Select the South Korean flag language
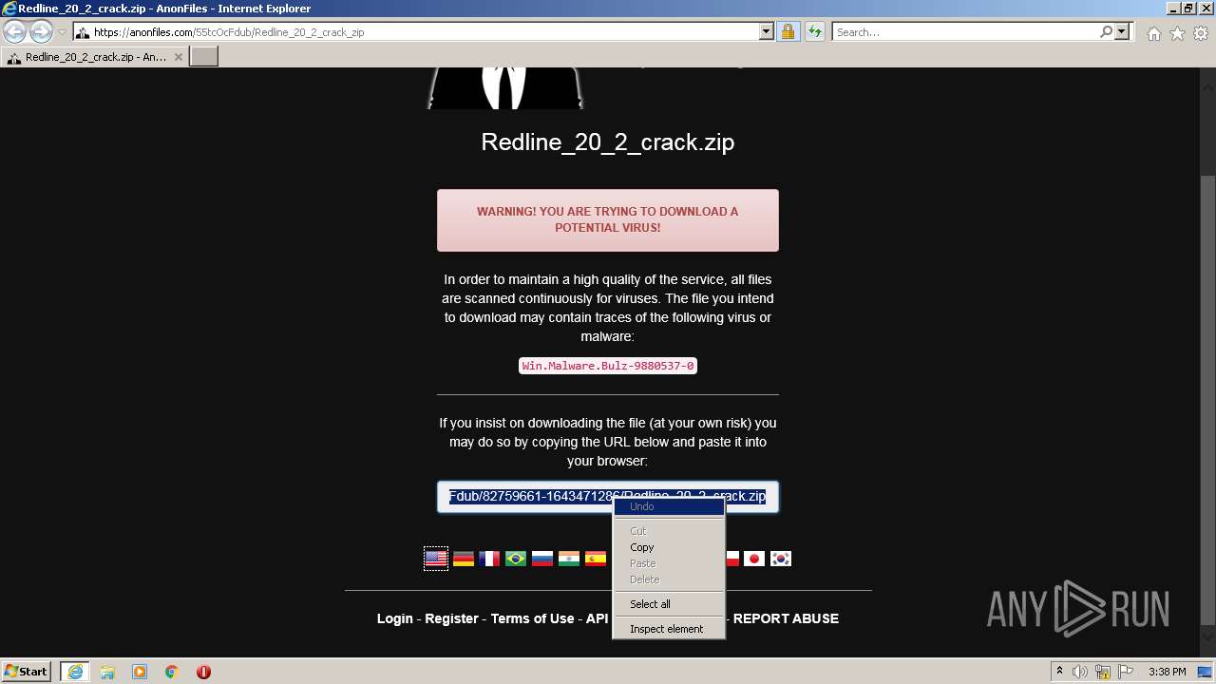 [781, 559]
